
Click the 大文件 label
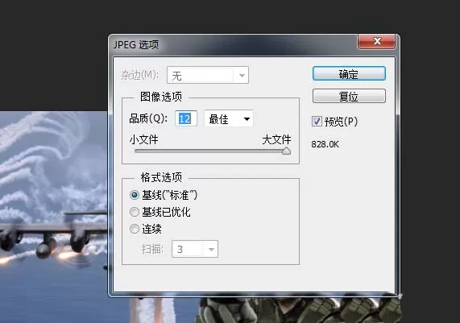click(276, 139)
